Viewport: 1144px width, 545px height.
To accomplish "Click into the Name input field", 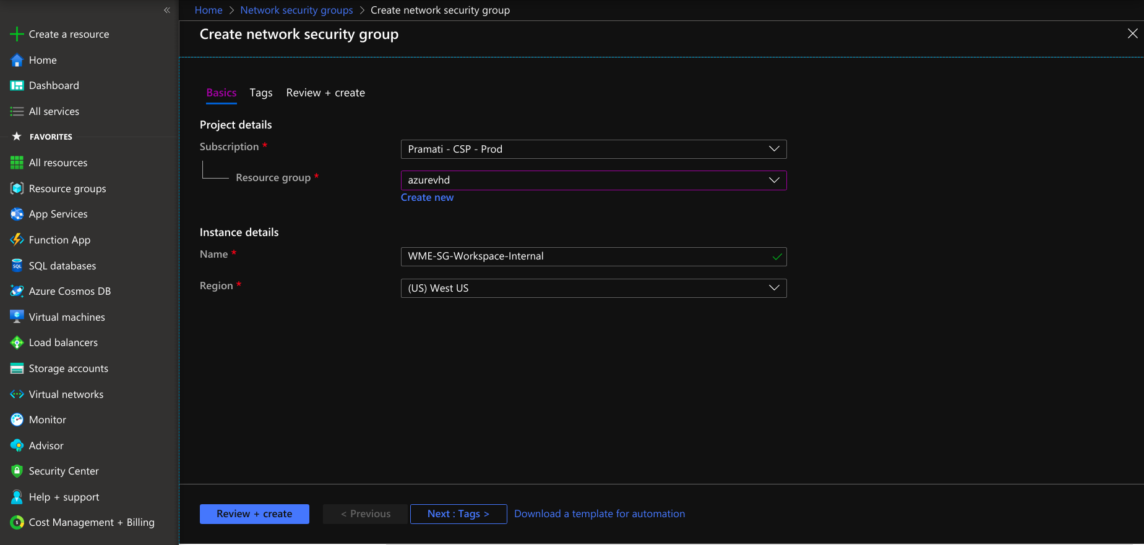I will [x=585, y=256].
